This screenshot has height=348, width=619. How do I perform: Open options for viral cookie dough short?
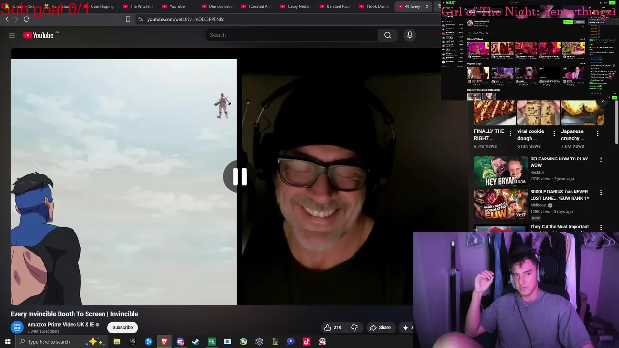click(554, 134)
